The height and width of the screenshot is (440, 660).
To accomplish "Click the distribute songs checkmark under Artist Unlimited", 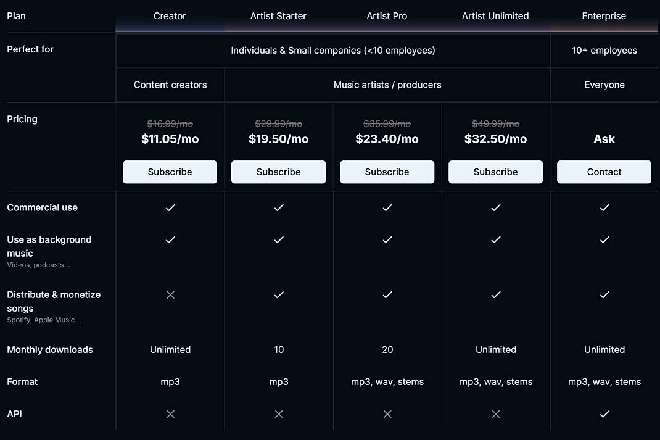I will click(495, 295).
